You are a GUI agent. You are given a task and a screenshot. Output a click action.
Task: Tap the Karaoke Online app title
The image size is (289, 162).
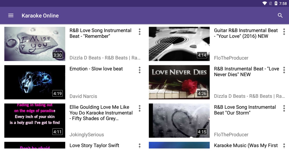[x=40, y=16]
